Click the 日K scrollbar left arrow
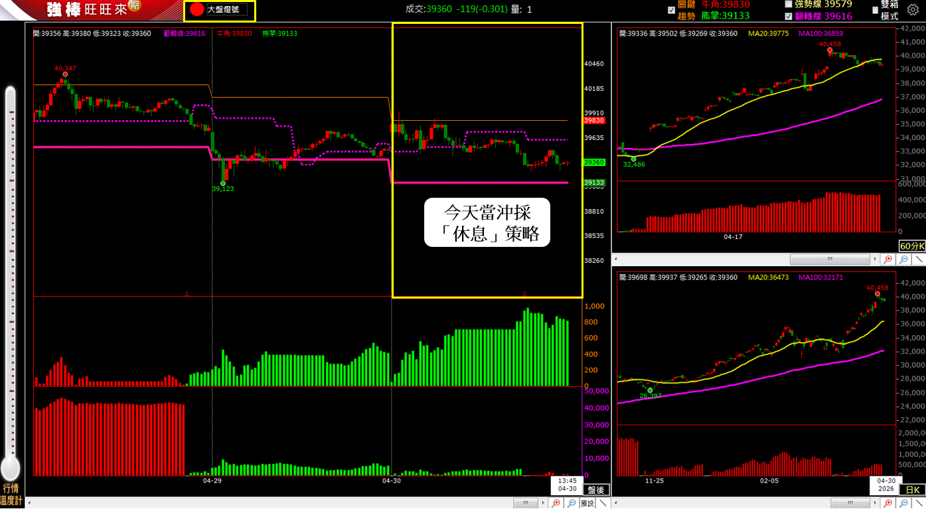Image resolution: width=926 pixels, height=509 pixels. (x=615, y=503)
